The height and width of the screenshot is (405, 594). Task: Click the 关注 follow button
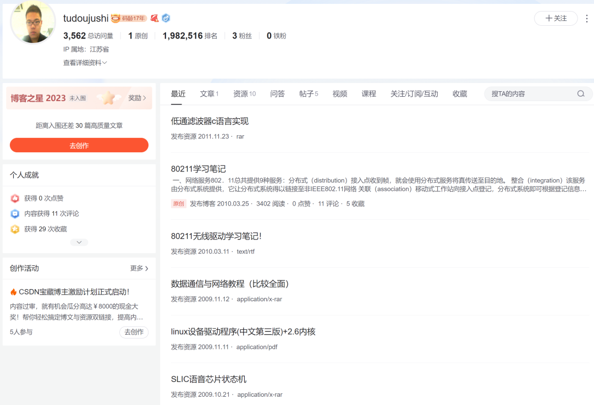(555, 18)
